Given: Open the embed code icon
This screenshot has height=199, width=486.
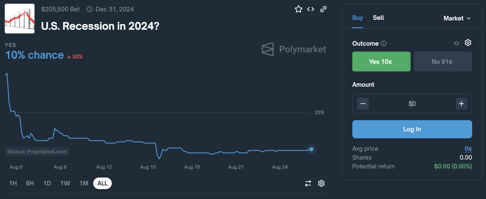Looking at the screenshot, I should [311, 9].
